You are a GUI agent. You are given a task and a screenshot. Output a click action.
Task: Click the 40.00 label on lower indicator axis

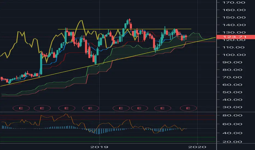232,133
